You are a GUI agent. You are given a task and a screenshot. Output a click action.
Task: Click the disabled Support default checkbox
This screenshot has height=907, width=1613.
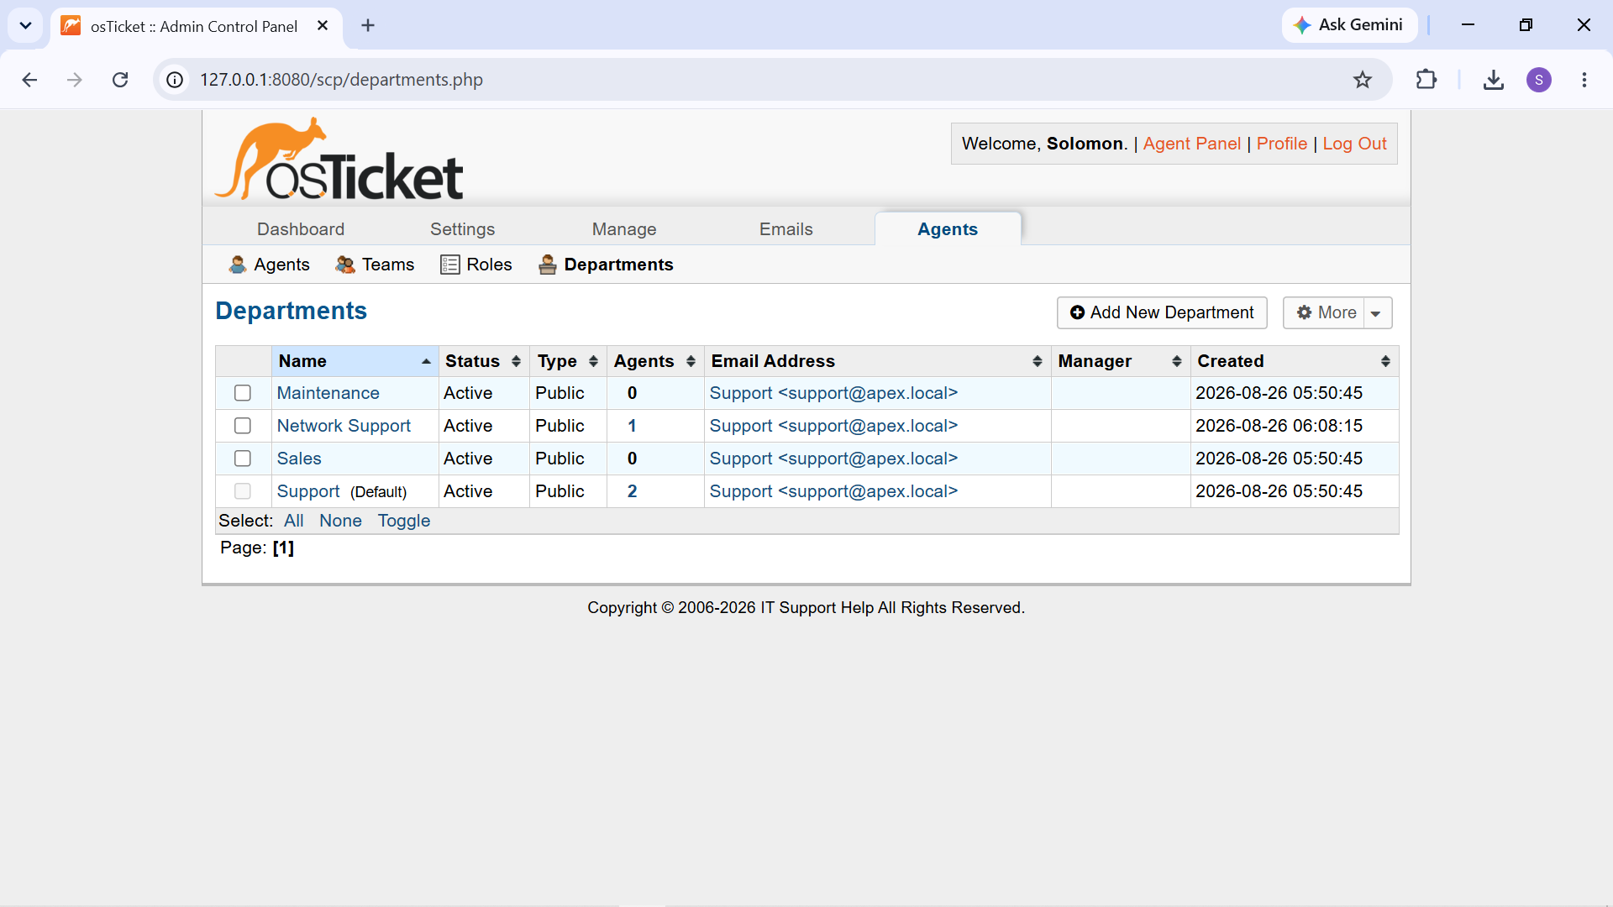243,491
